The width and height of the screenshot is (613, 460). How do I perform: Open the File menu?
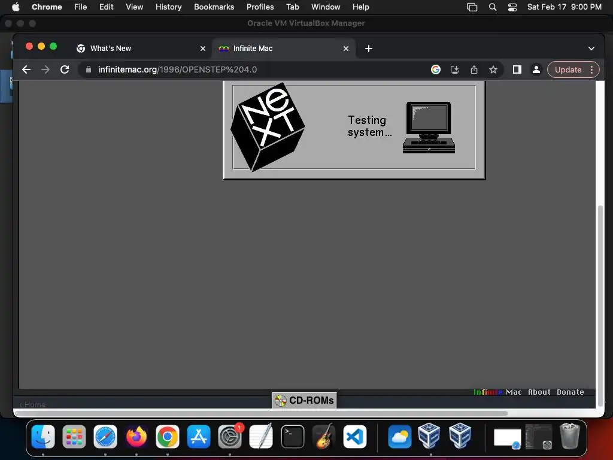pos(81,7)
